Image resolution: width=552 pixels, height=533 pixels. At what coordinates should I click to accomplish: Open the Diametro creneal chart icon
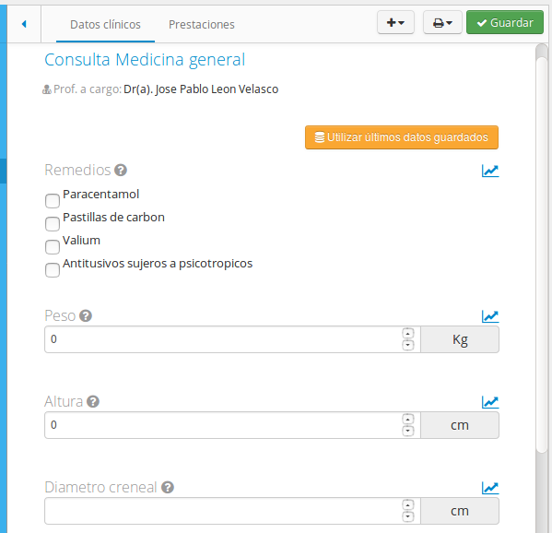(490, 488)
